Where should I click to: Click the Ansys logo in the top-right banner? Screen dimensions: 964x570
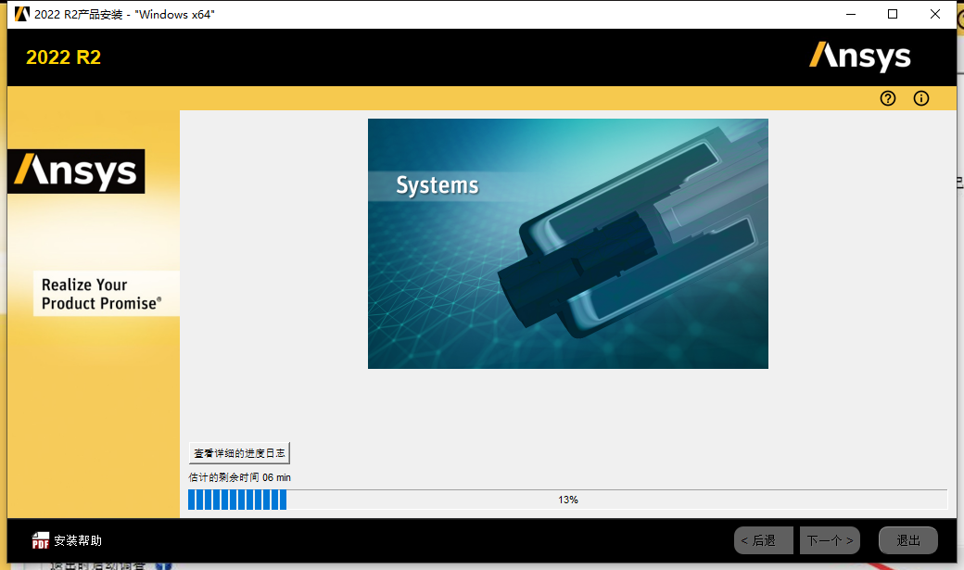[859, 57]
